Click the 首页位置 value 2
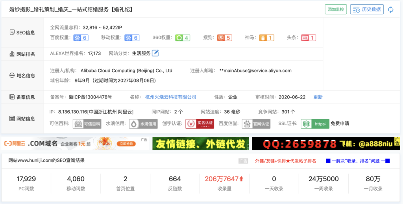403x204 pixels. (x=126, y=179)
